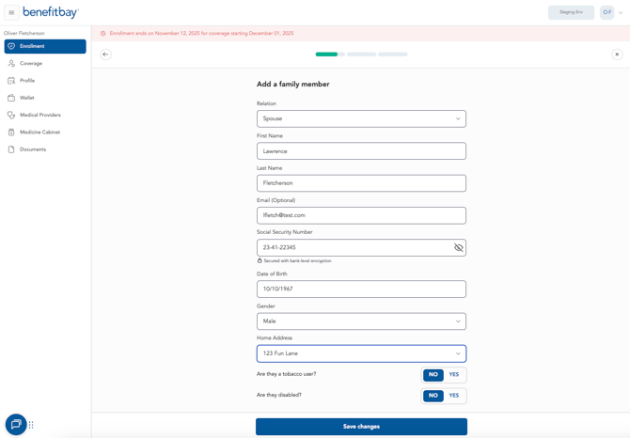Click the hamburger menu icon
The width and height of the screenshot is (630, 438).
(x=11, y=12)
